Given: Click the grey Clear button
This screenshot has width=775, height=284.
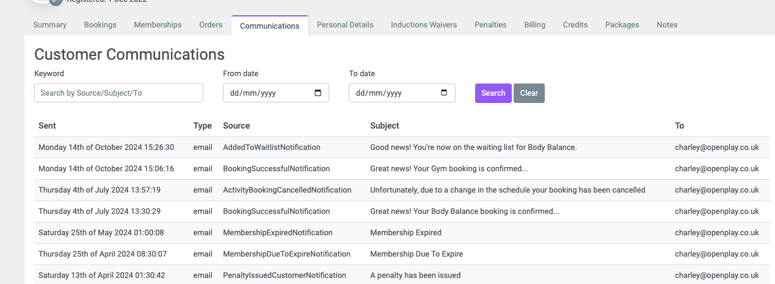Looking at the screenshot, I should coord(529,93).
